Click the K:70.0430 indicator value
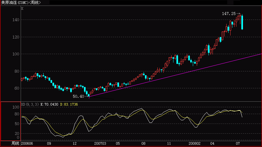This screenshot has width=262, height=147. pos(49,104)
